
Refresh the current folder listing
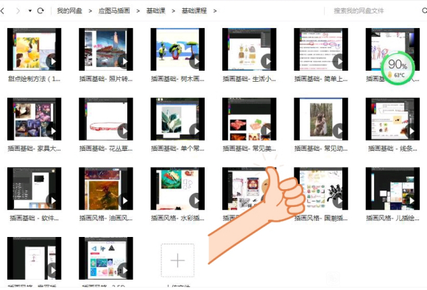[40, 11]
